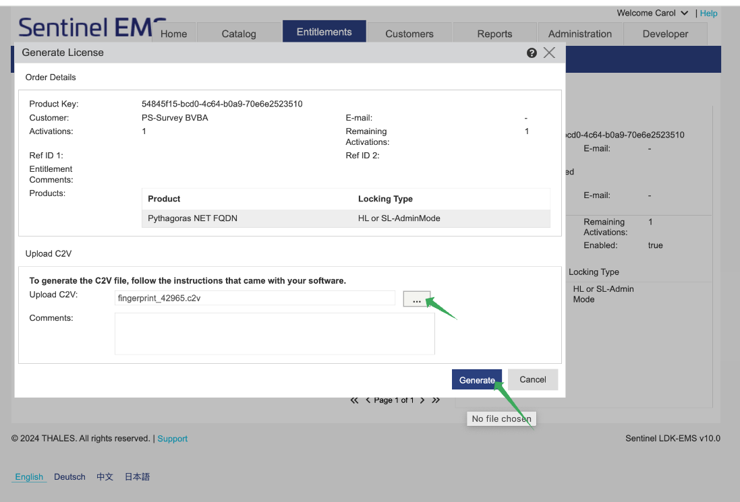Screen dimensions: 740x502
Task: Open the Administration tab
Action: (580, 34)
